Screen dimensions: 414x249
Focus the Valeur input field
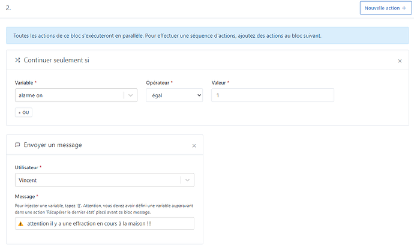pos(272,95)
